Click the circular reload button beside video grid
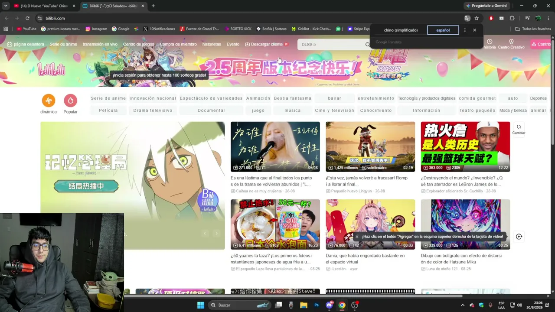 click(x=519, y=237)
